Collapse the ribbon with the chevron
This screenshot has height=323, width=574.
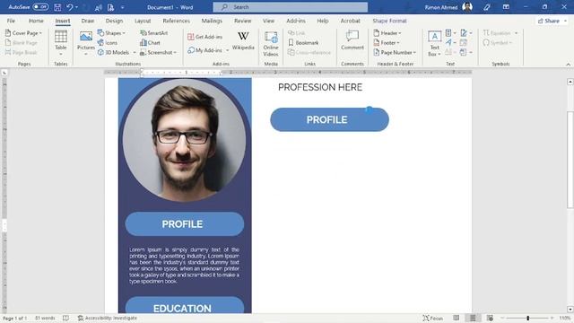click(x=568, y=64)
